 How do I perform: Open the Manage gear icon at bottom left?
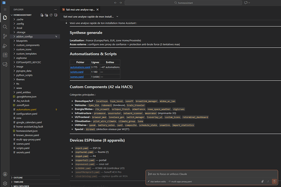click(x=5, y=183)
